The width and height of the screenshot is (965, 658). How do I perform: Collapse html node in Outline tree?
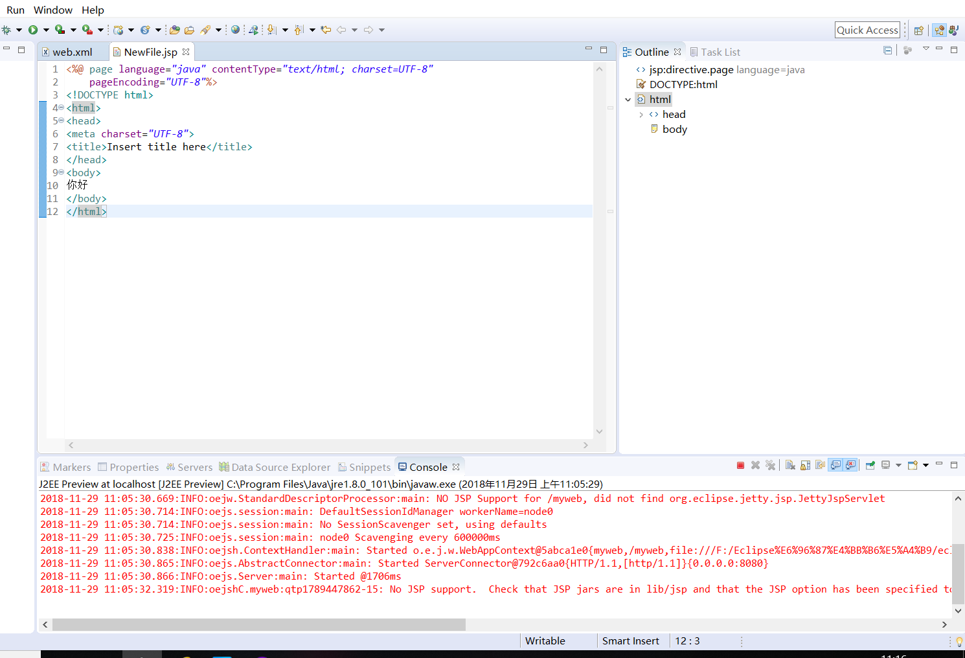(x=628, y=100)
